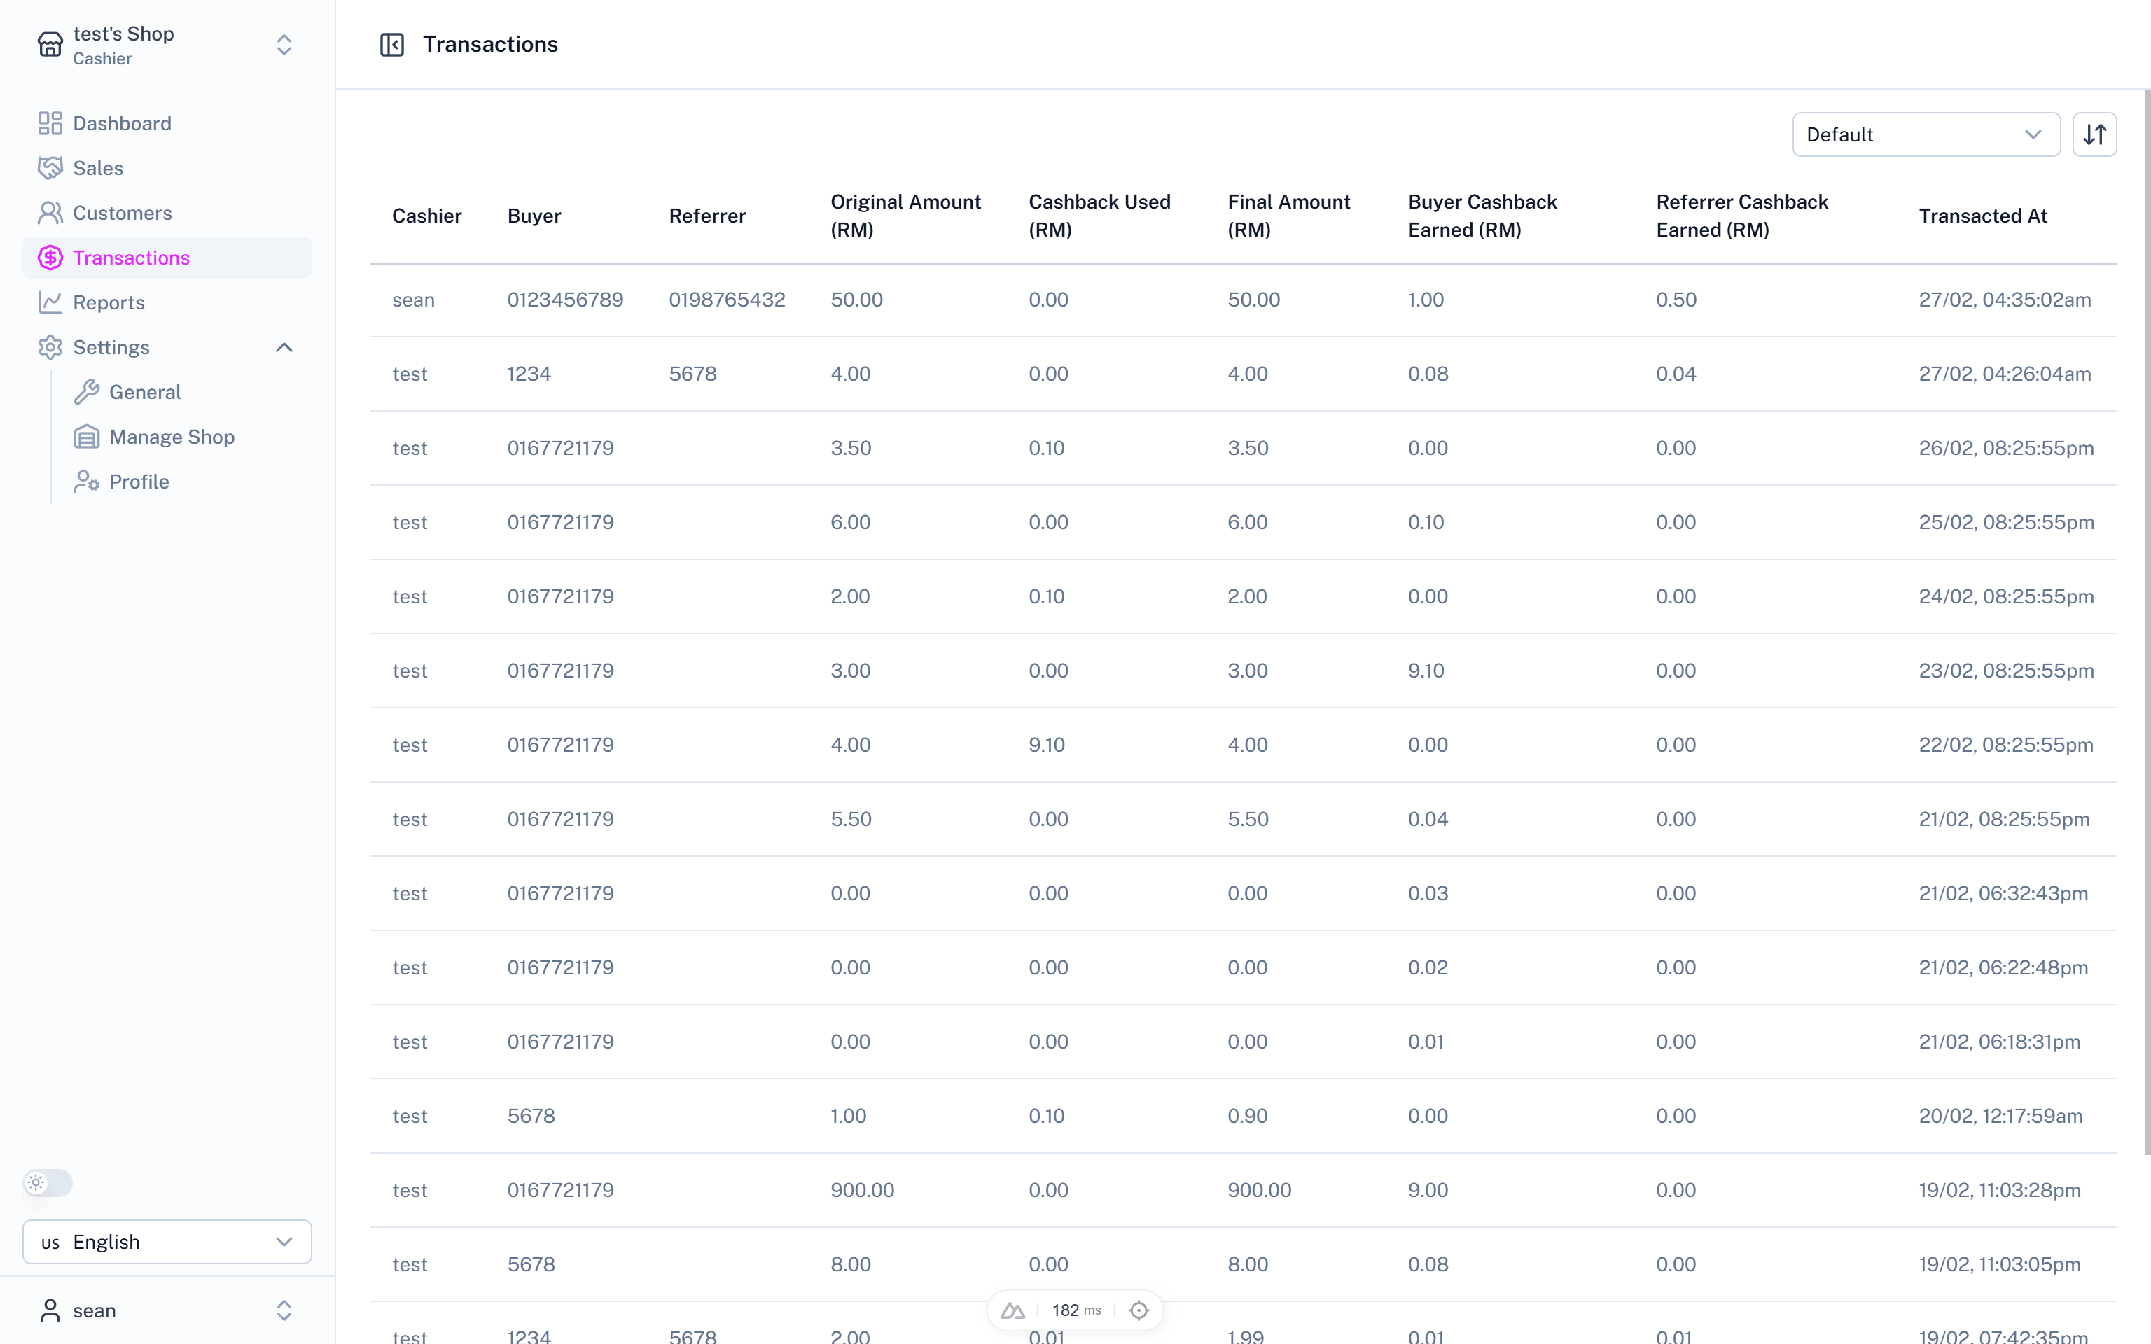The width and height of the screenshot is (2151, 1344).
Task: Click the Nuxt devtools logo icon
Action: click(1012, 1310)
